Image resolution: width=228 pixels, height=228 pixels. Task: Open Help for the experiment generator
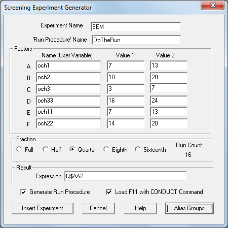pos(140,208)
